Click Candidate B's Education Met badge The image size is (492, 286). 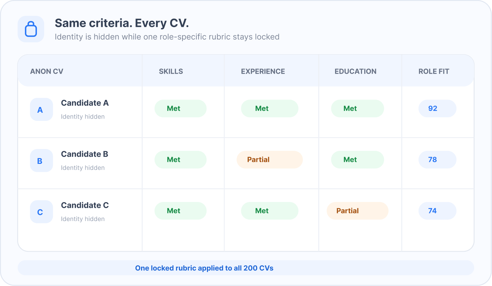[357, 160]
